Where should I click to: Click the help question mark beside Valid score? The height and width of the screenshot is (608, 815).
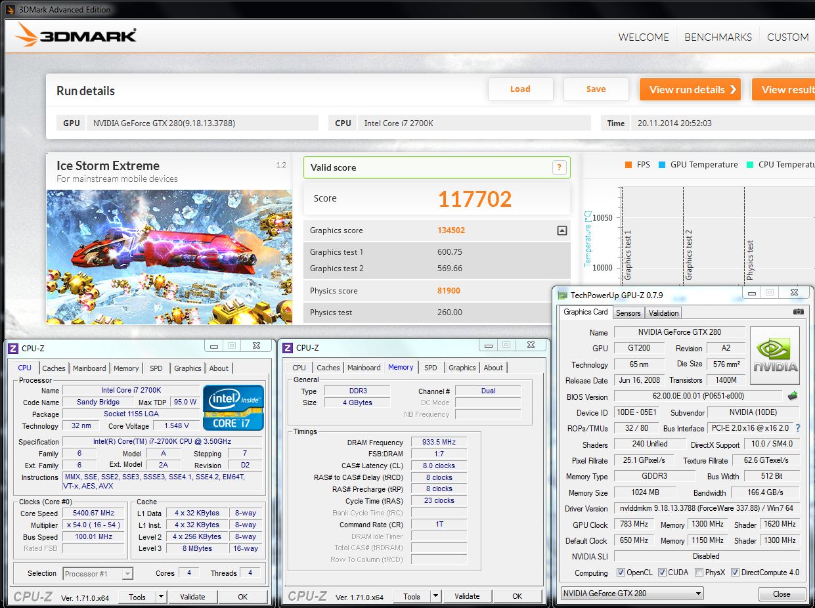[x=559, y=167]
